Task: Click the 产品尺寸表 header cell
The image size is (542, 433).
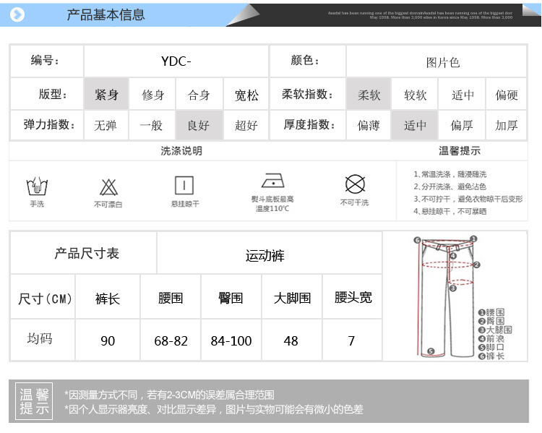Action: (x=87, y=253)
